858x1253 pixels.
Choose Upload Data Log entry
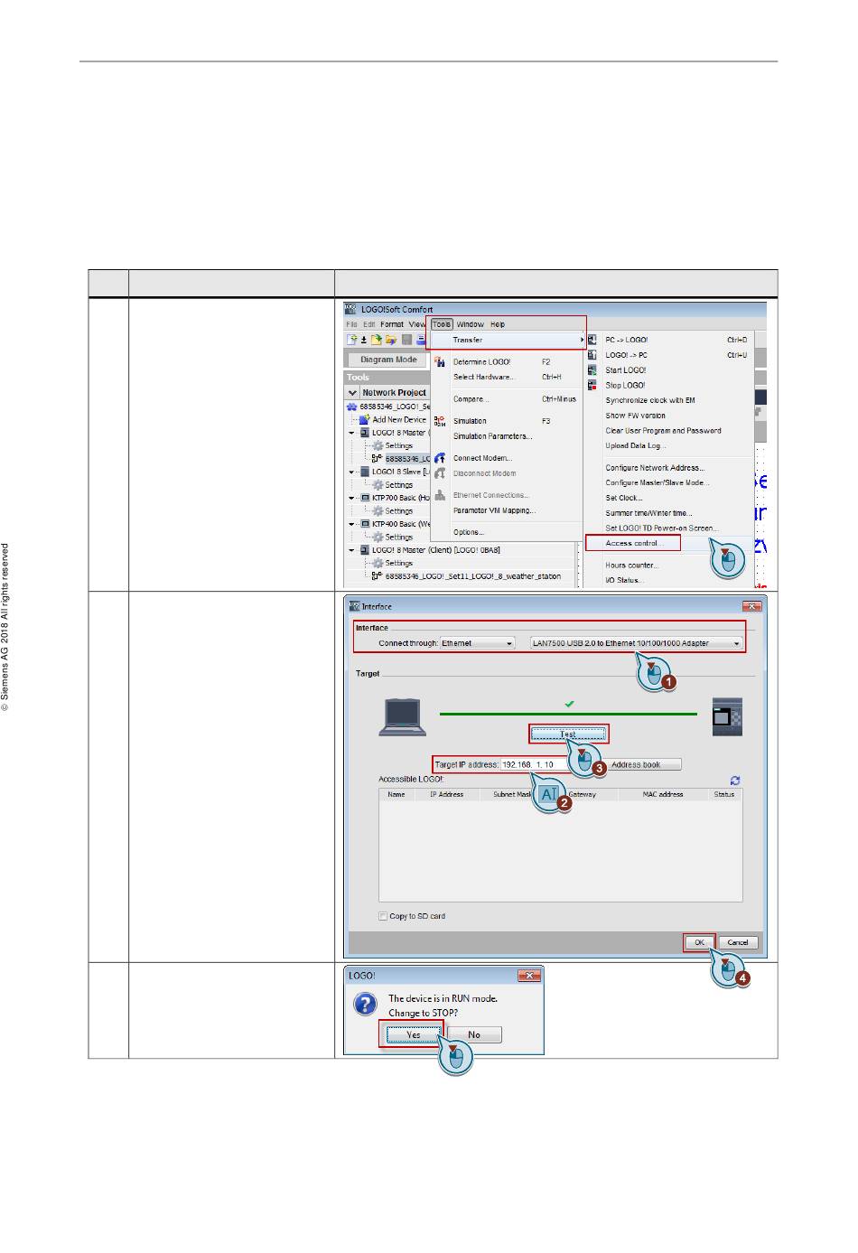[635, 445]
